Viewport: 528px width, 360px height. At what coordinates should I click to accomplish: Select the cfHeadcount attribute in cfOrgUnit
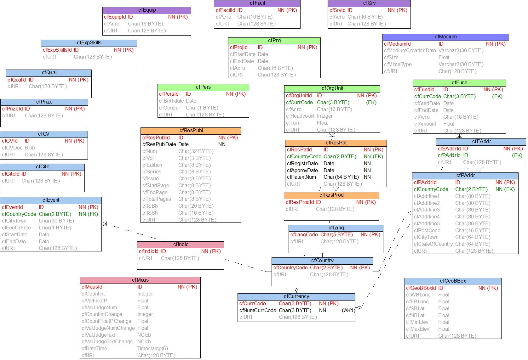pyautogui.click(x=300, y=116)
